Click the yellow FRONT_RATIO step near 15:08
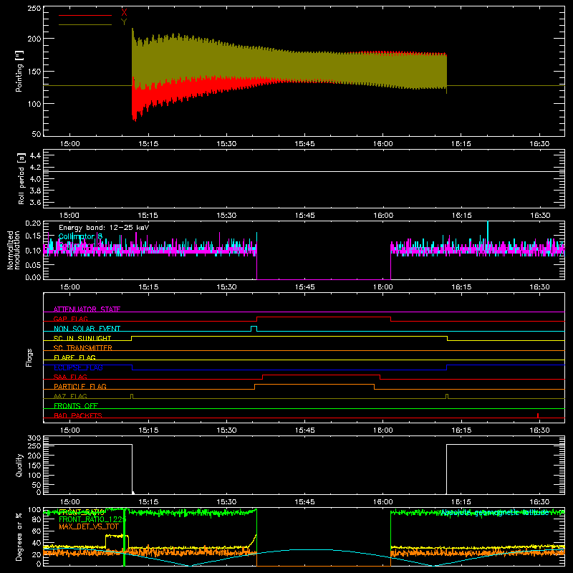 (117, 536)
